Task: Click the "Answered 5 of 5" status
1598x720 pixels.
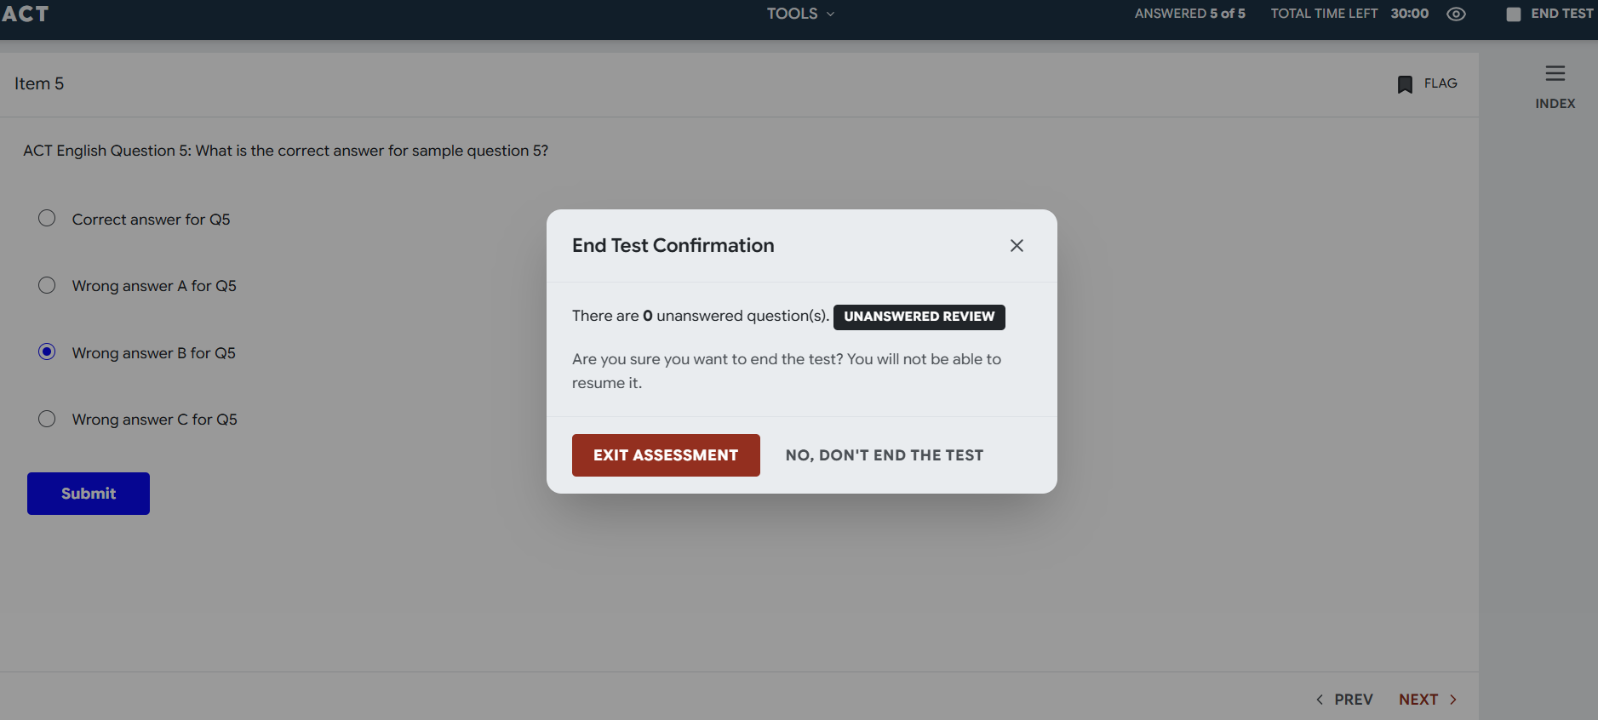Action: (x=1189, y=14)
